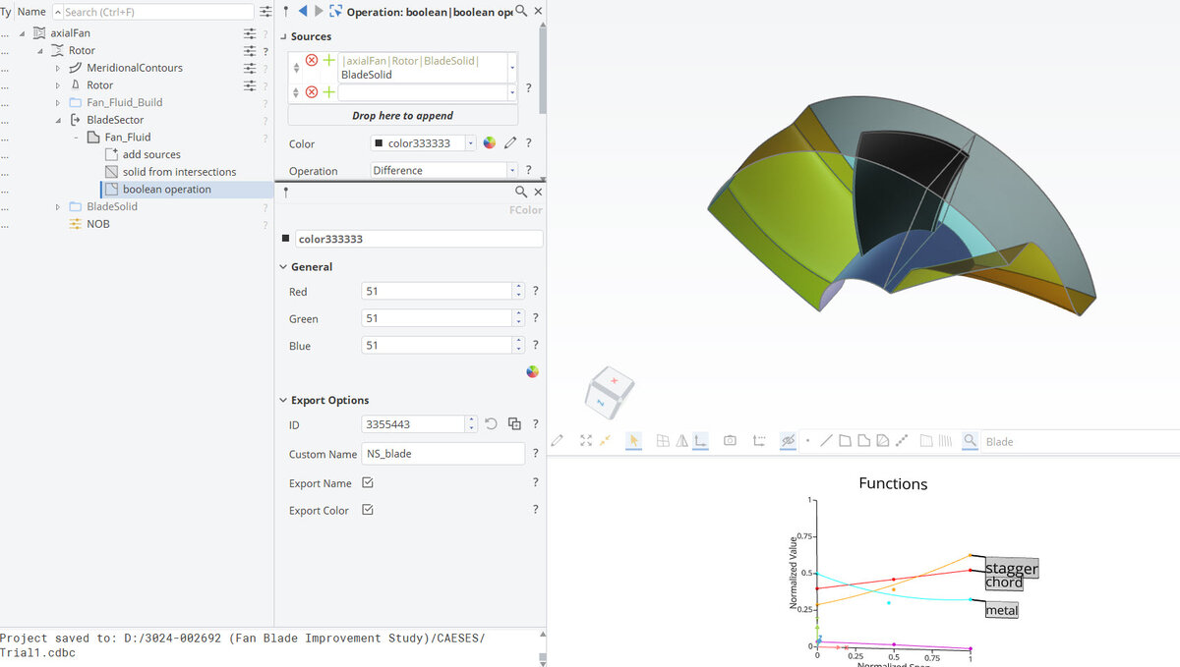Toggle the trimesh filter icon
Image resolution: width=1180 pixels, height=667 pixels.
tap(882, 441)
